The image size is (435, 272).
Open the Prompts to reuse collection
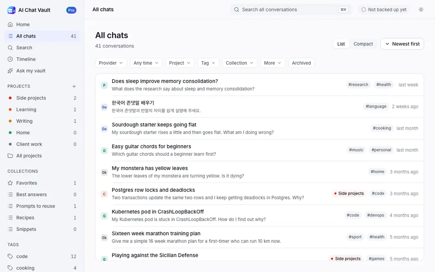(42, 206)
